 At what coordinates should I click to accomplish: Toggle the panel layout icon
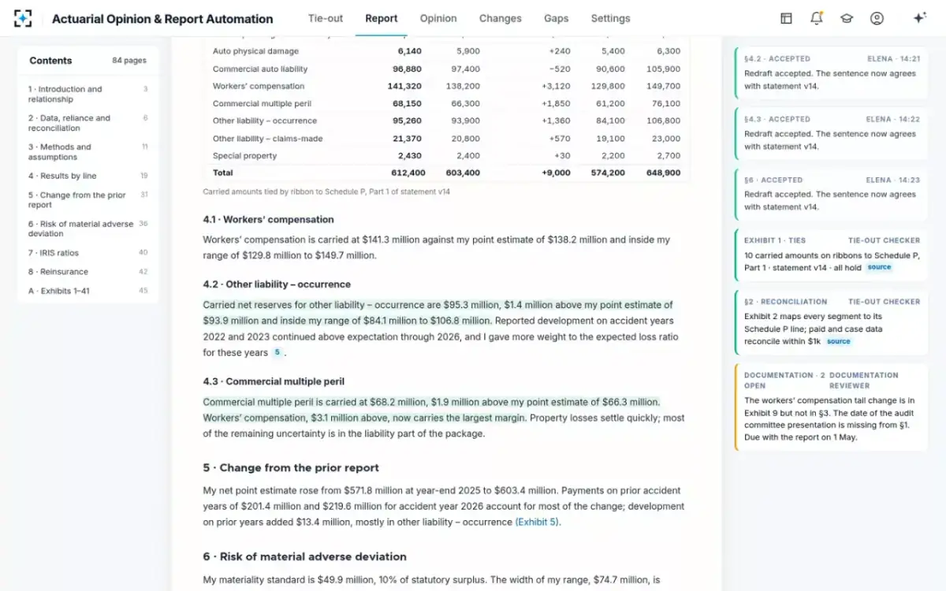[x=786, y=18]
